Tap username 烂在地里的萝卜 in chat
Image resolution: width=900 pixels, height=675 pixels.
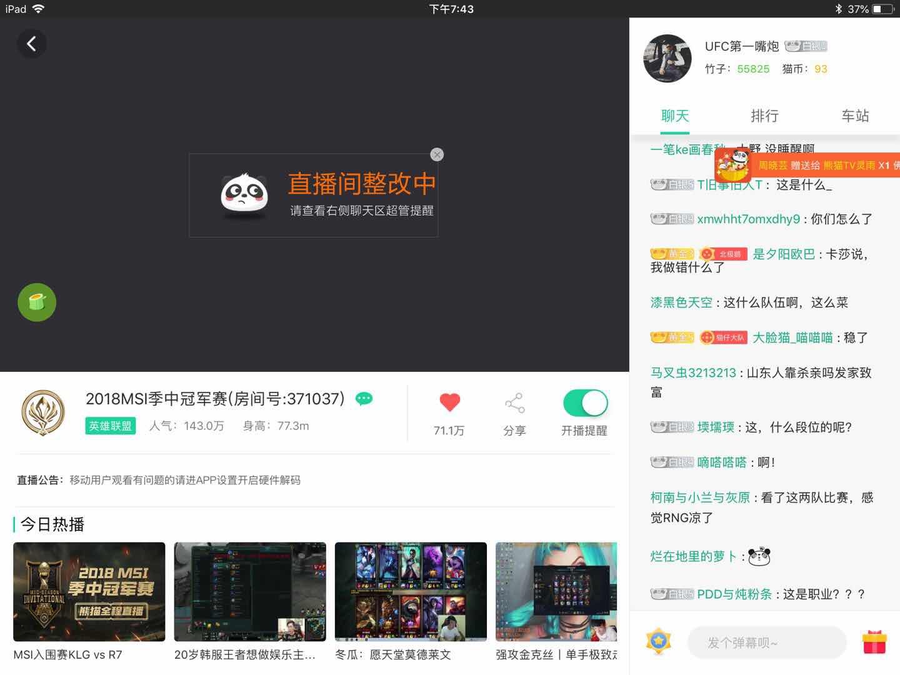tap(694, 556)
